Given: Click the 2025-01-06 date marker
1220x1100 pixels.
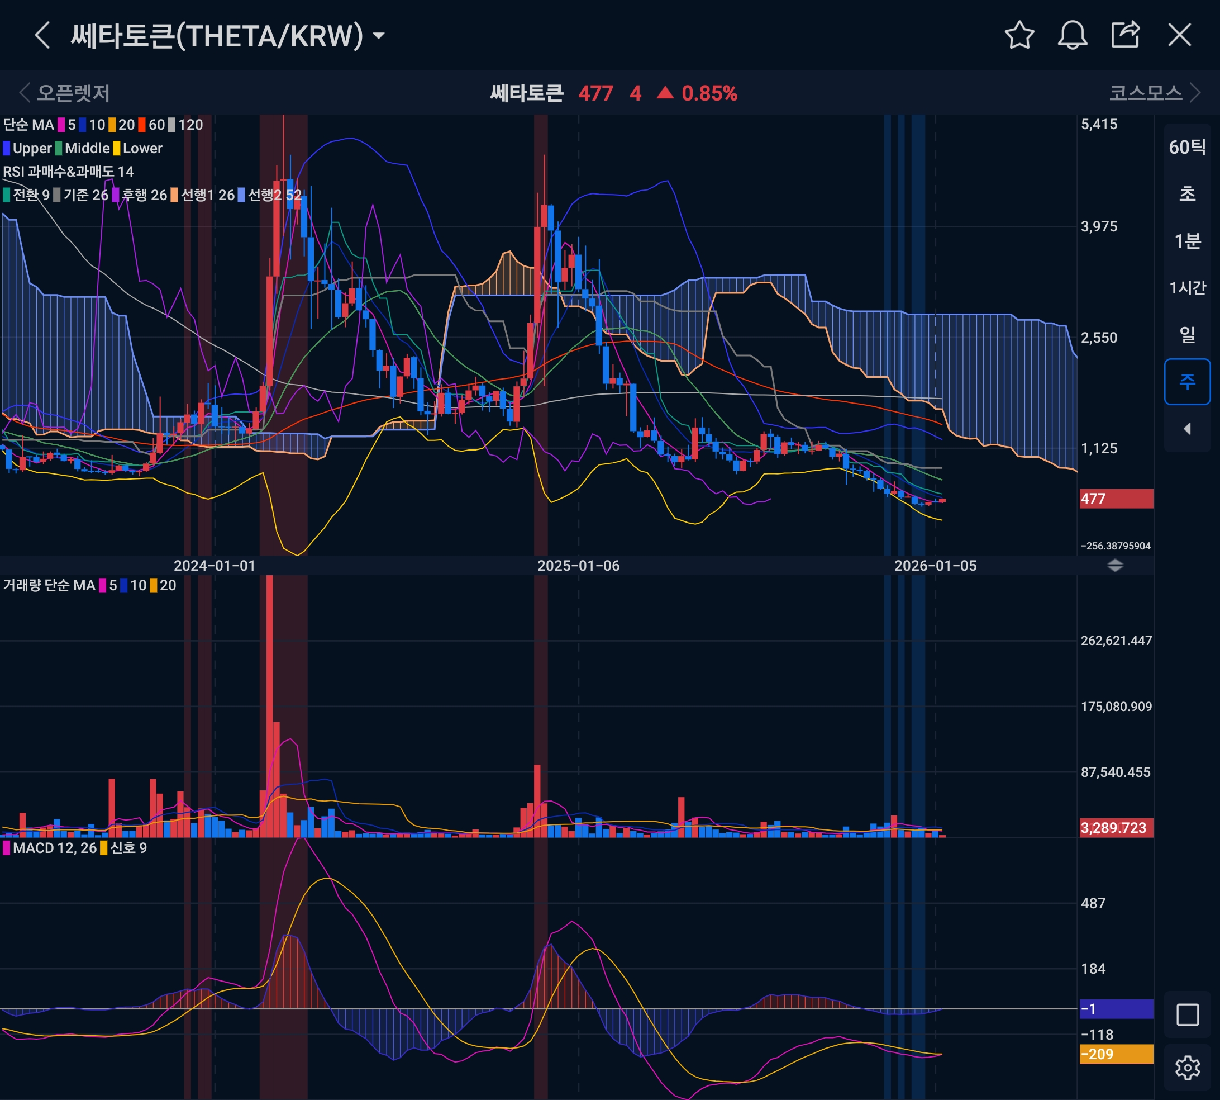Looking at the screenshot, I should tap(578, 566).
